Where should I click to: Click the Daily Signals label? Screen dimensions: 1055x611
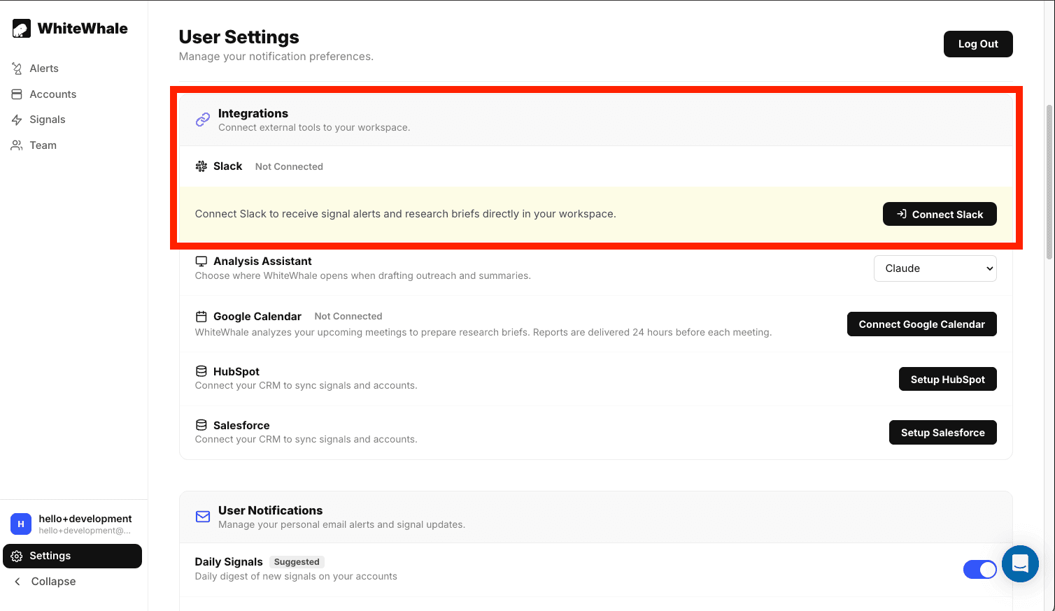coord(229,562)
